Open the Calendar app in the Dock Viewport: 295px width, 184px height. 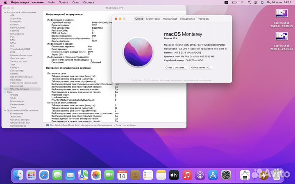(122, 175)
